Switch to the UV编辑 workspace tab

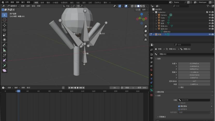[55, 2]
